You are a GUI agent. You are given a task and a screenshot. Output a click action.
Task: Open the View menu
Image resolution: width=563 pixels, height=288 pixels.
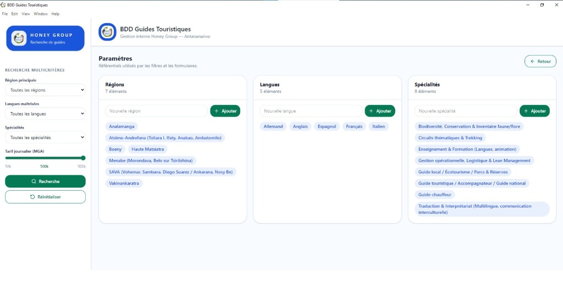point(26,14)
